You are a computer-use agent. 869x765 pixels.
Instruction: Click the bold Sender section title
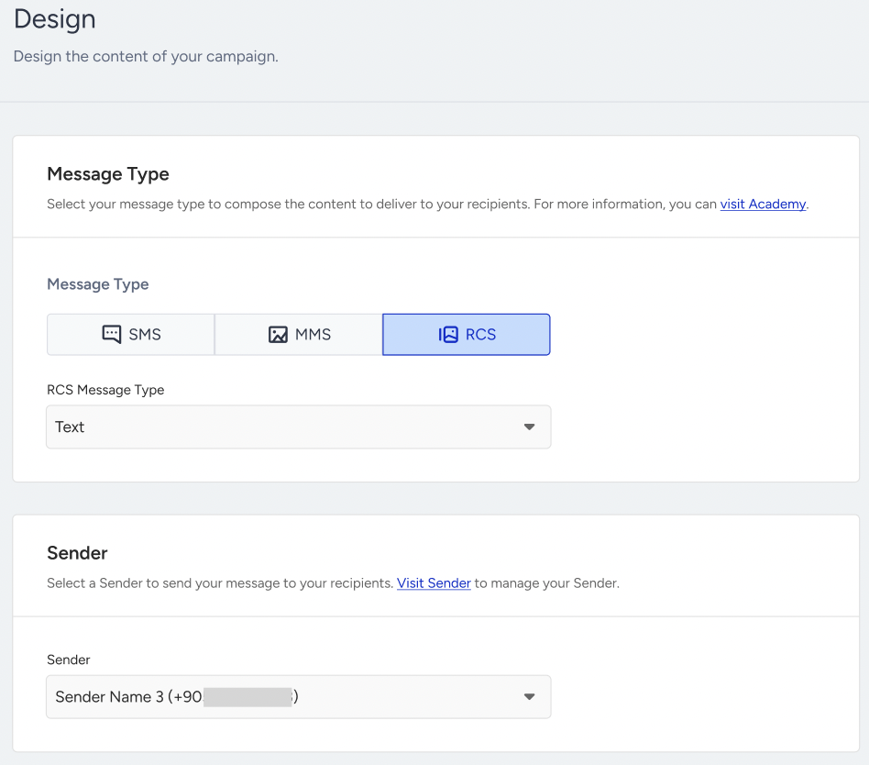coord(77,553)
